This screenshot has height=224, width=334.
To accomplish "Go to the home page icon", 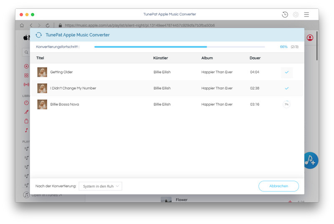I will (x=22, y=25).
